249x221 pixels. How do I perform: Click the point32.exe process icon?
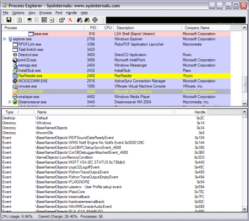15,60
